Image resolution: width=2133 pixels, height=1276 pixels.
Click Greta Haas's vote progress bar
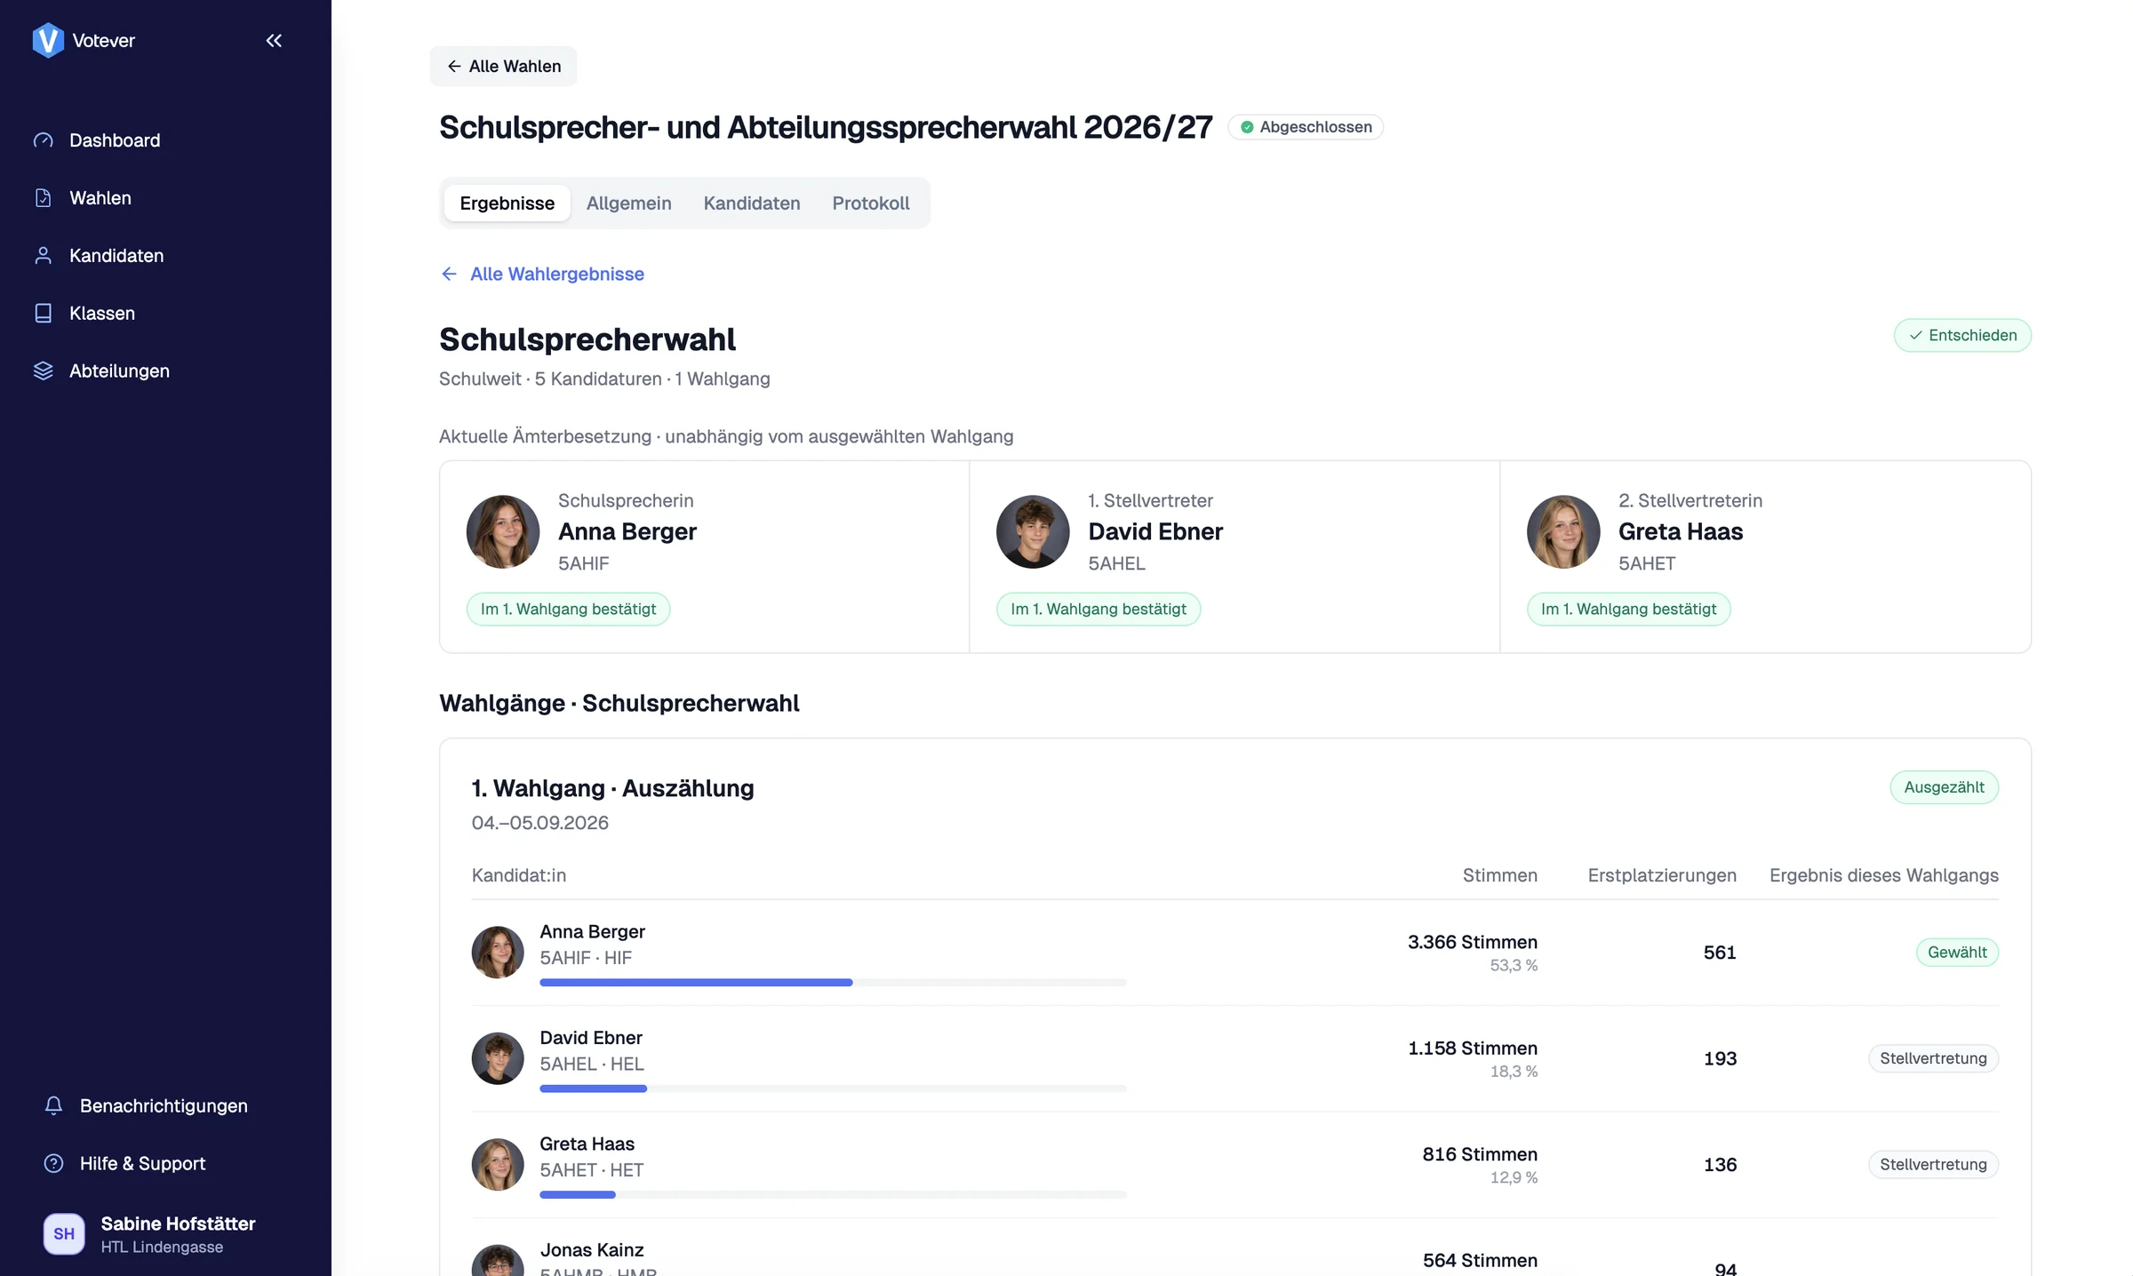834,1195
